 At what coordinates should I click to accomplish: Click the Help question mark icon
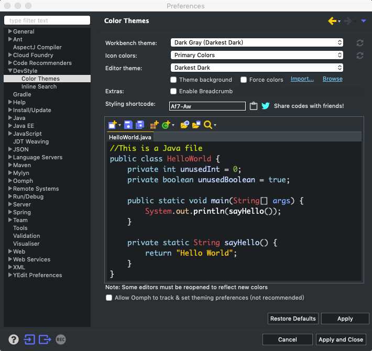click(14, 339)
